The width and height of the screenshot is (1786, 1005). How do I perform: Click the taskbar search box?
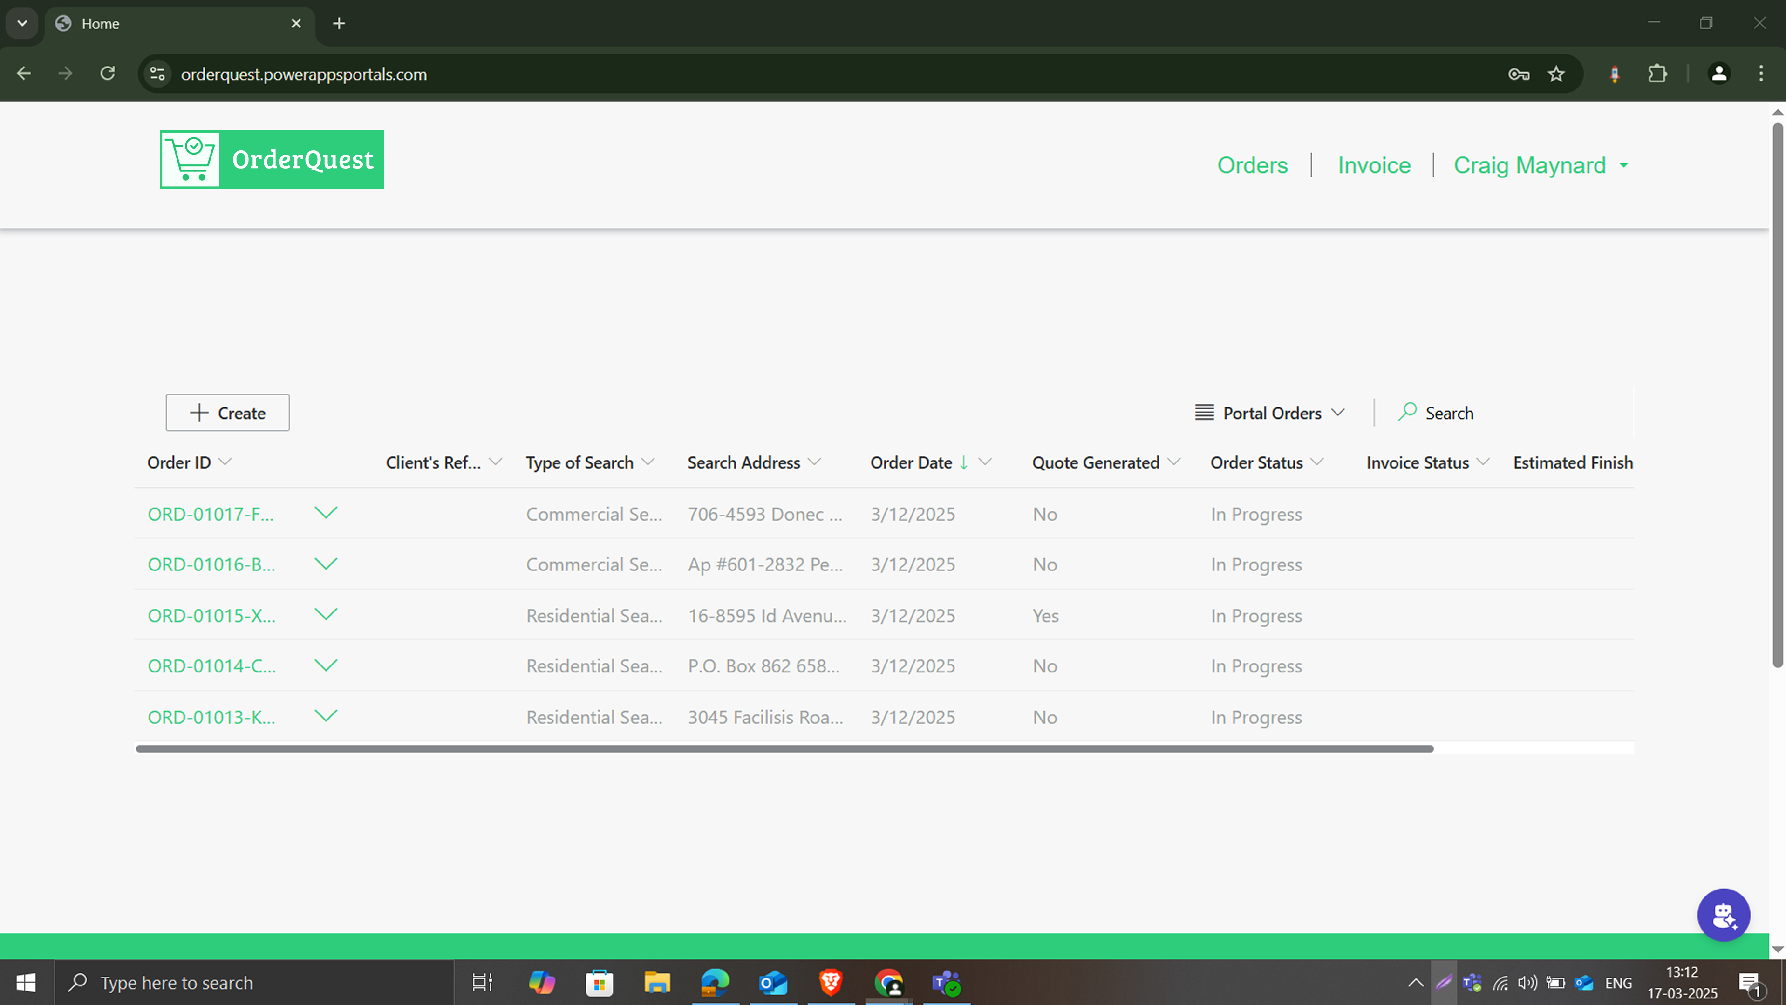tap(254, 982)
